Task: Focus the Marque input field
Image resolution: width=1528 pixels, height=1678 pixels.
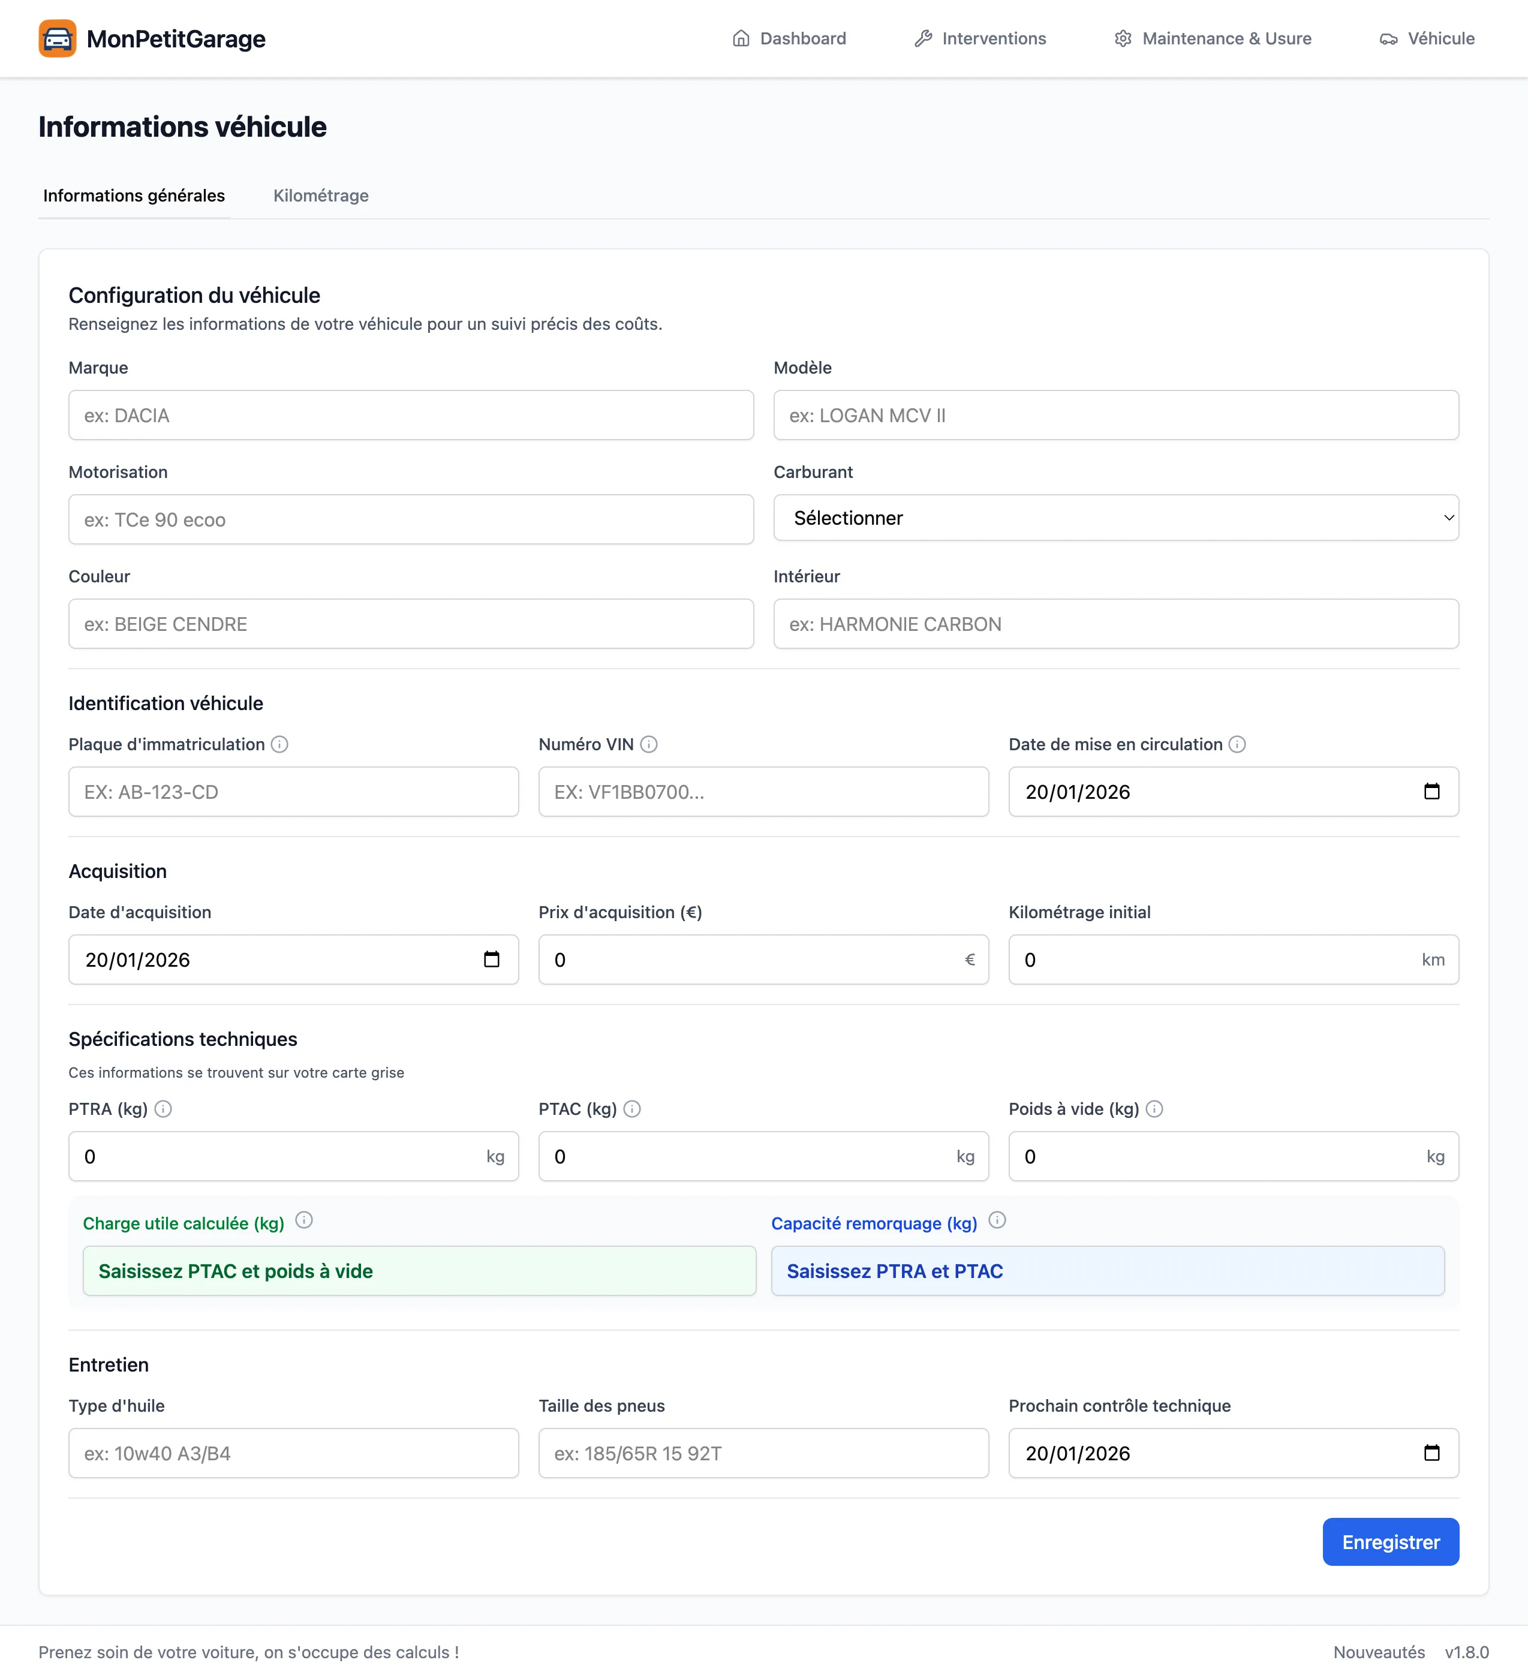Action: click(410, 416)
